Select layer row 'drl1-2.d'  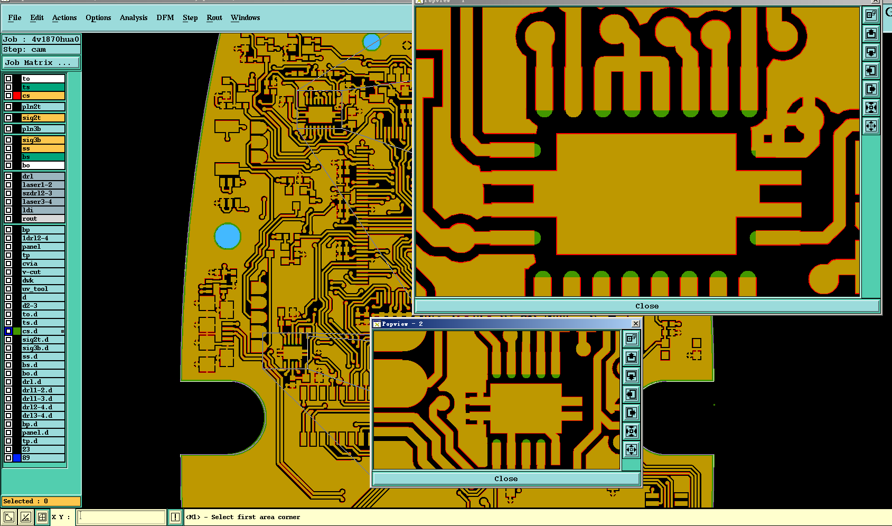[x=43, y=390]
